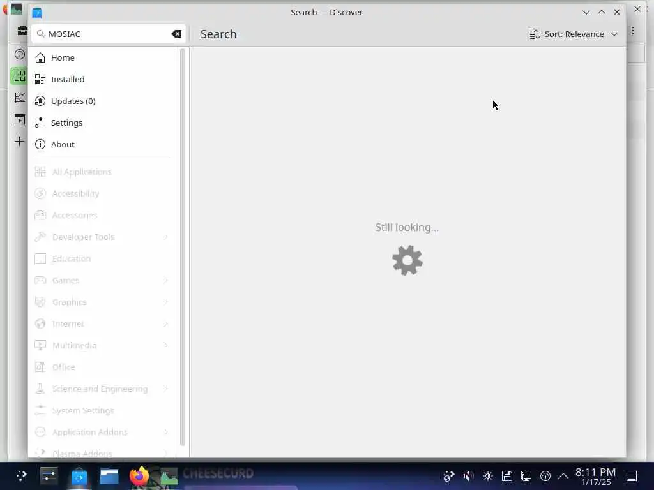Viewport: 654px width, 490px height.
Task: Select the Education category
Action: click(102, 258)
